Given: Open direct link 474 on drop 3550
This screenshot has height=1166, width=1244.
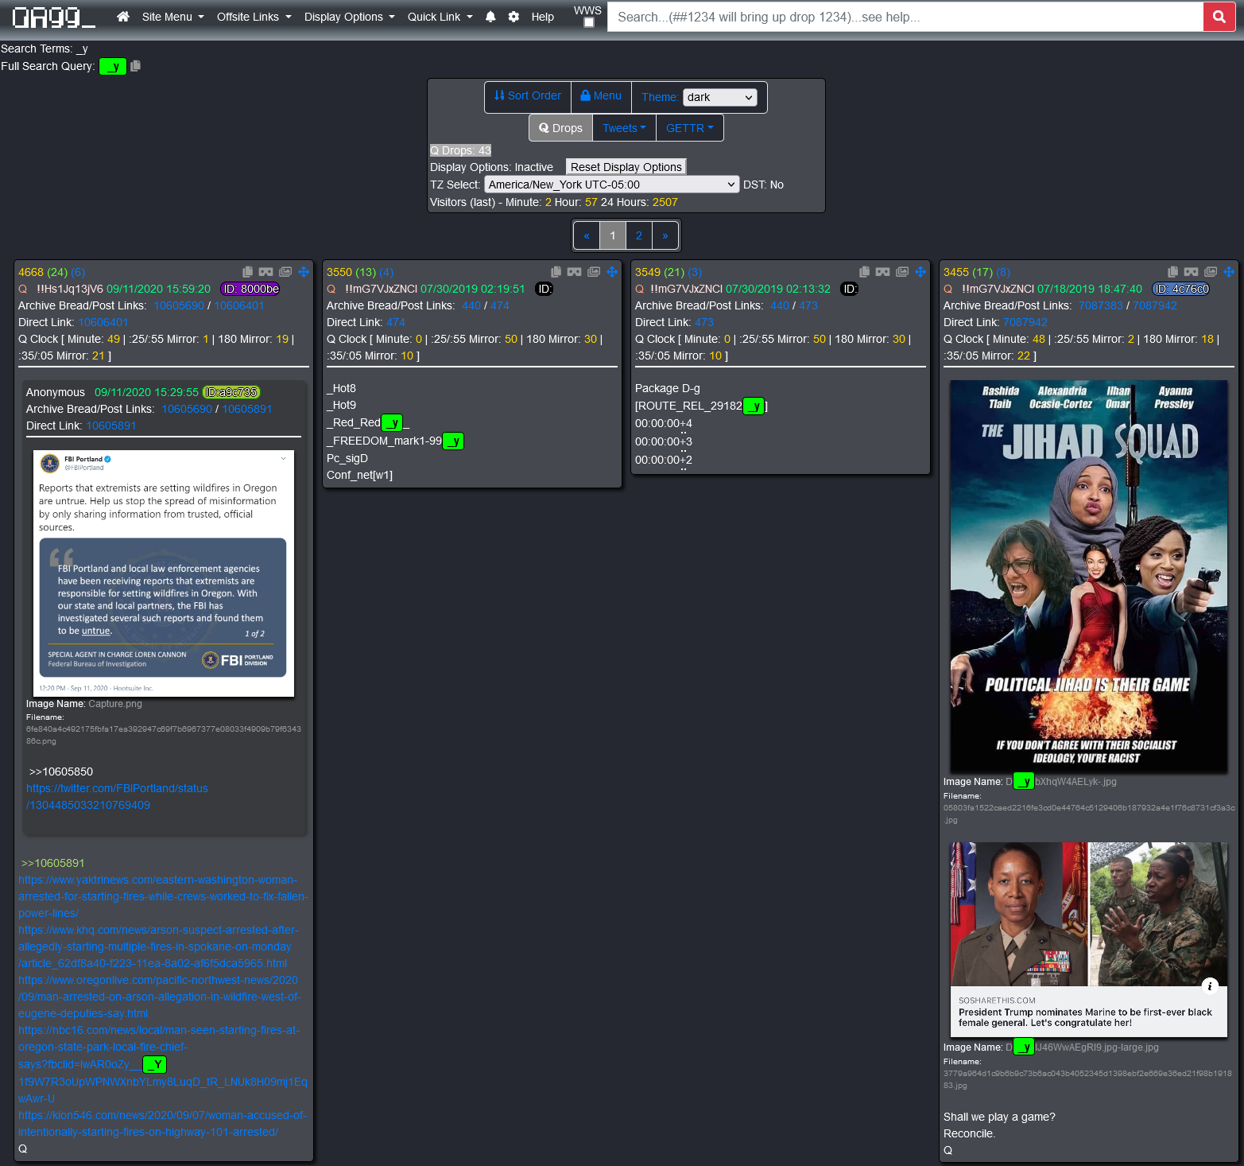Looking at the screenshot, I should pos(396,322).
